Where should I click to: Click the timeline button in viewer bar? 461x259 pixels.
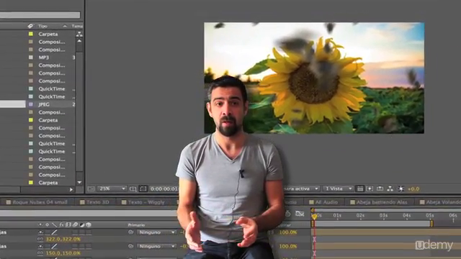click(380, 188)
